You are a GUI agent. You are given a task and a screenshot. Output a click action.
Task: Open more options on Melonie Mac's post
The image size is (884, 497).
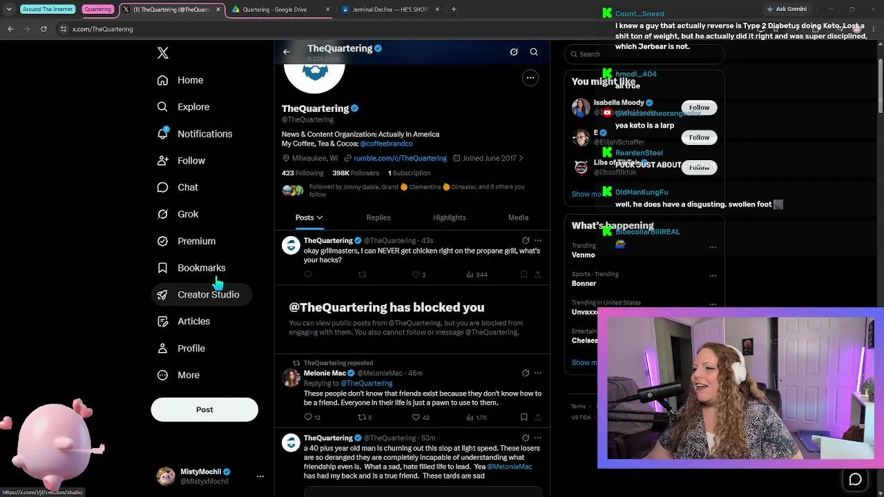[x=538, y=373]
